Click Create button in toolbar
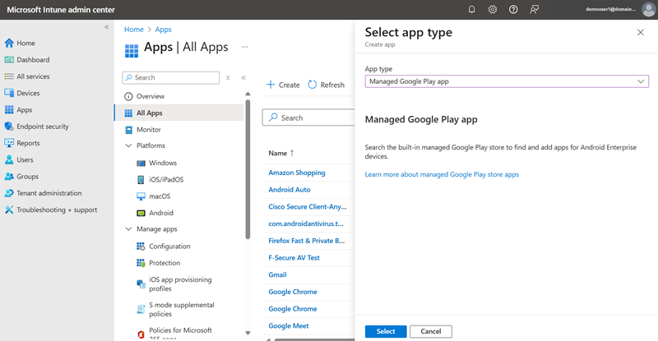The height and width of the screenshot is (341, 658). point(283,85)
